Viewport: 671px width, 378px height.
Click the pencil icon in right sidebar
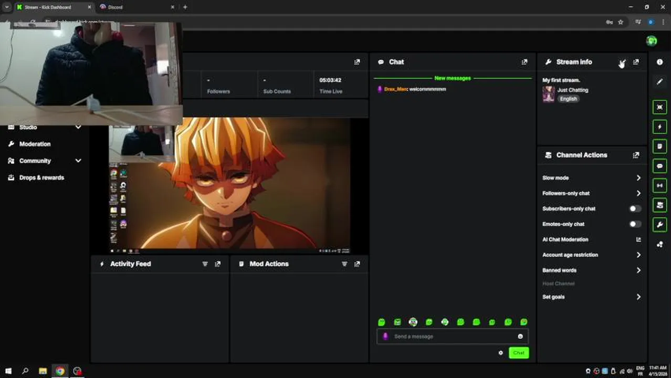659,81
